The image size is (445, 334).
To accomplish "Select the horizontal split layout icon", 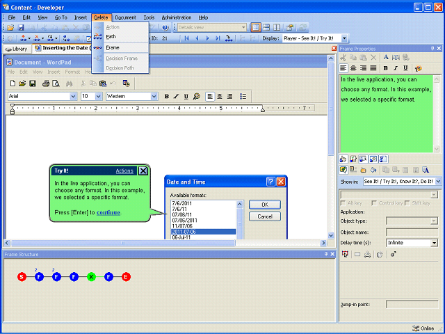I will click(x=266, y=28).
